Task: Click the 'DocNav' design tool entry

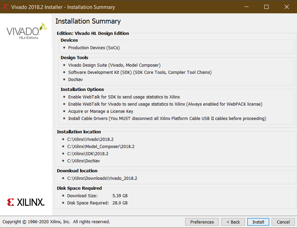Action: tap(75, 79)
